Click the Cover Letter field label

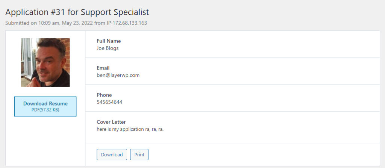tap(111, 122)
